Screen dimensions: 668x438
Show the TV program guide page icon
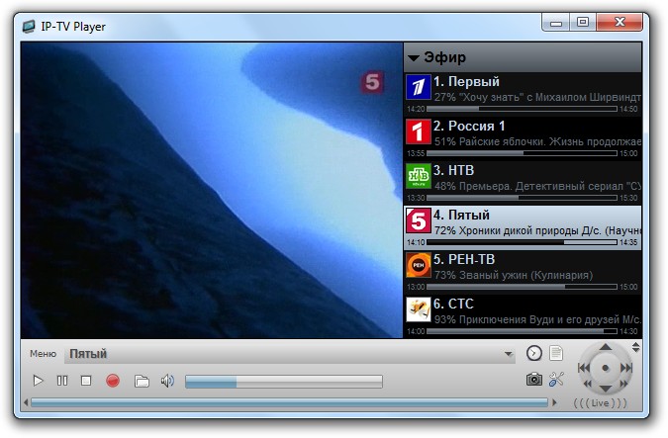click(x=556, y=353)
